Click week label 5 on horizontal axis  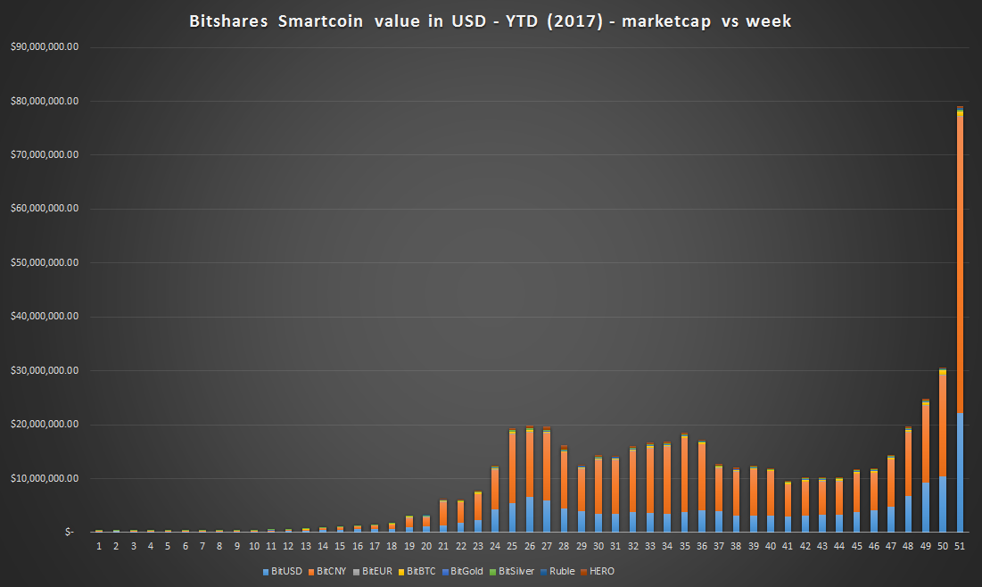tap(168, 546)
